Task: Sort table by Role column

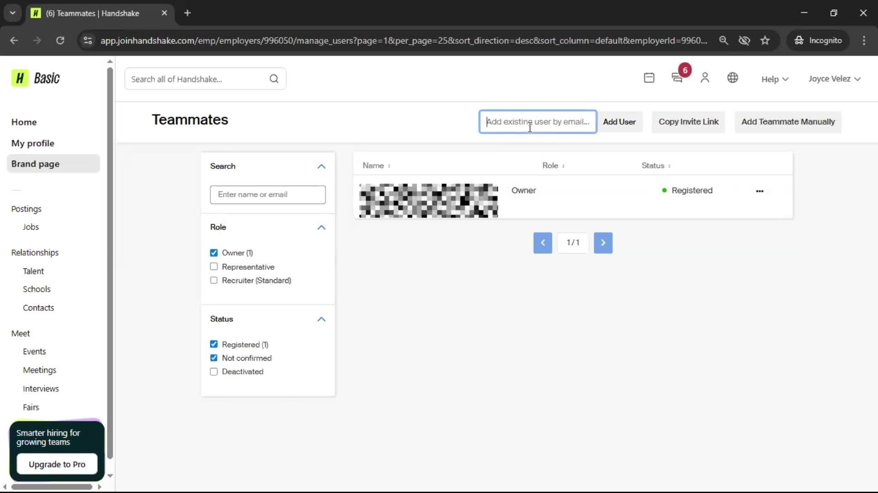Action: click(553, 166)
